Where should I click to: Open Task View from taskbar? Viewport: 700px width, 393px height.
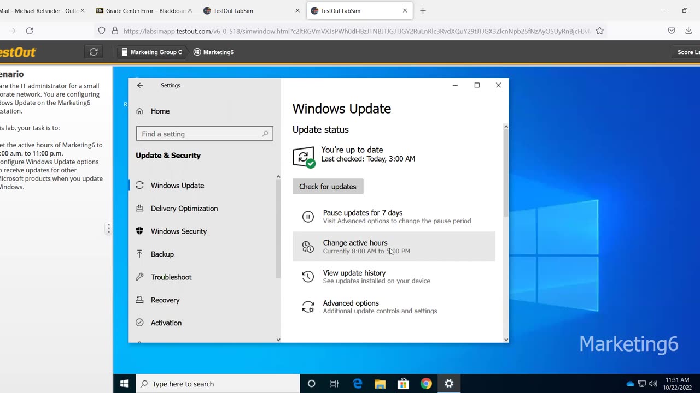pyautogui.click(x=334, y=384)
